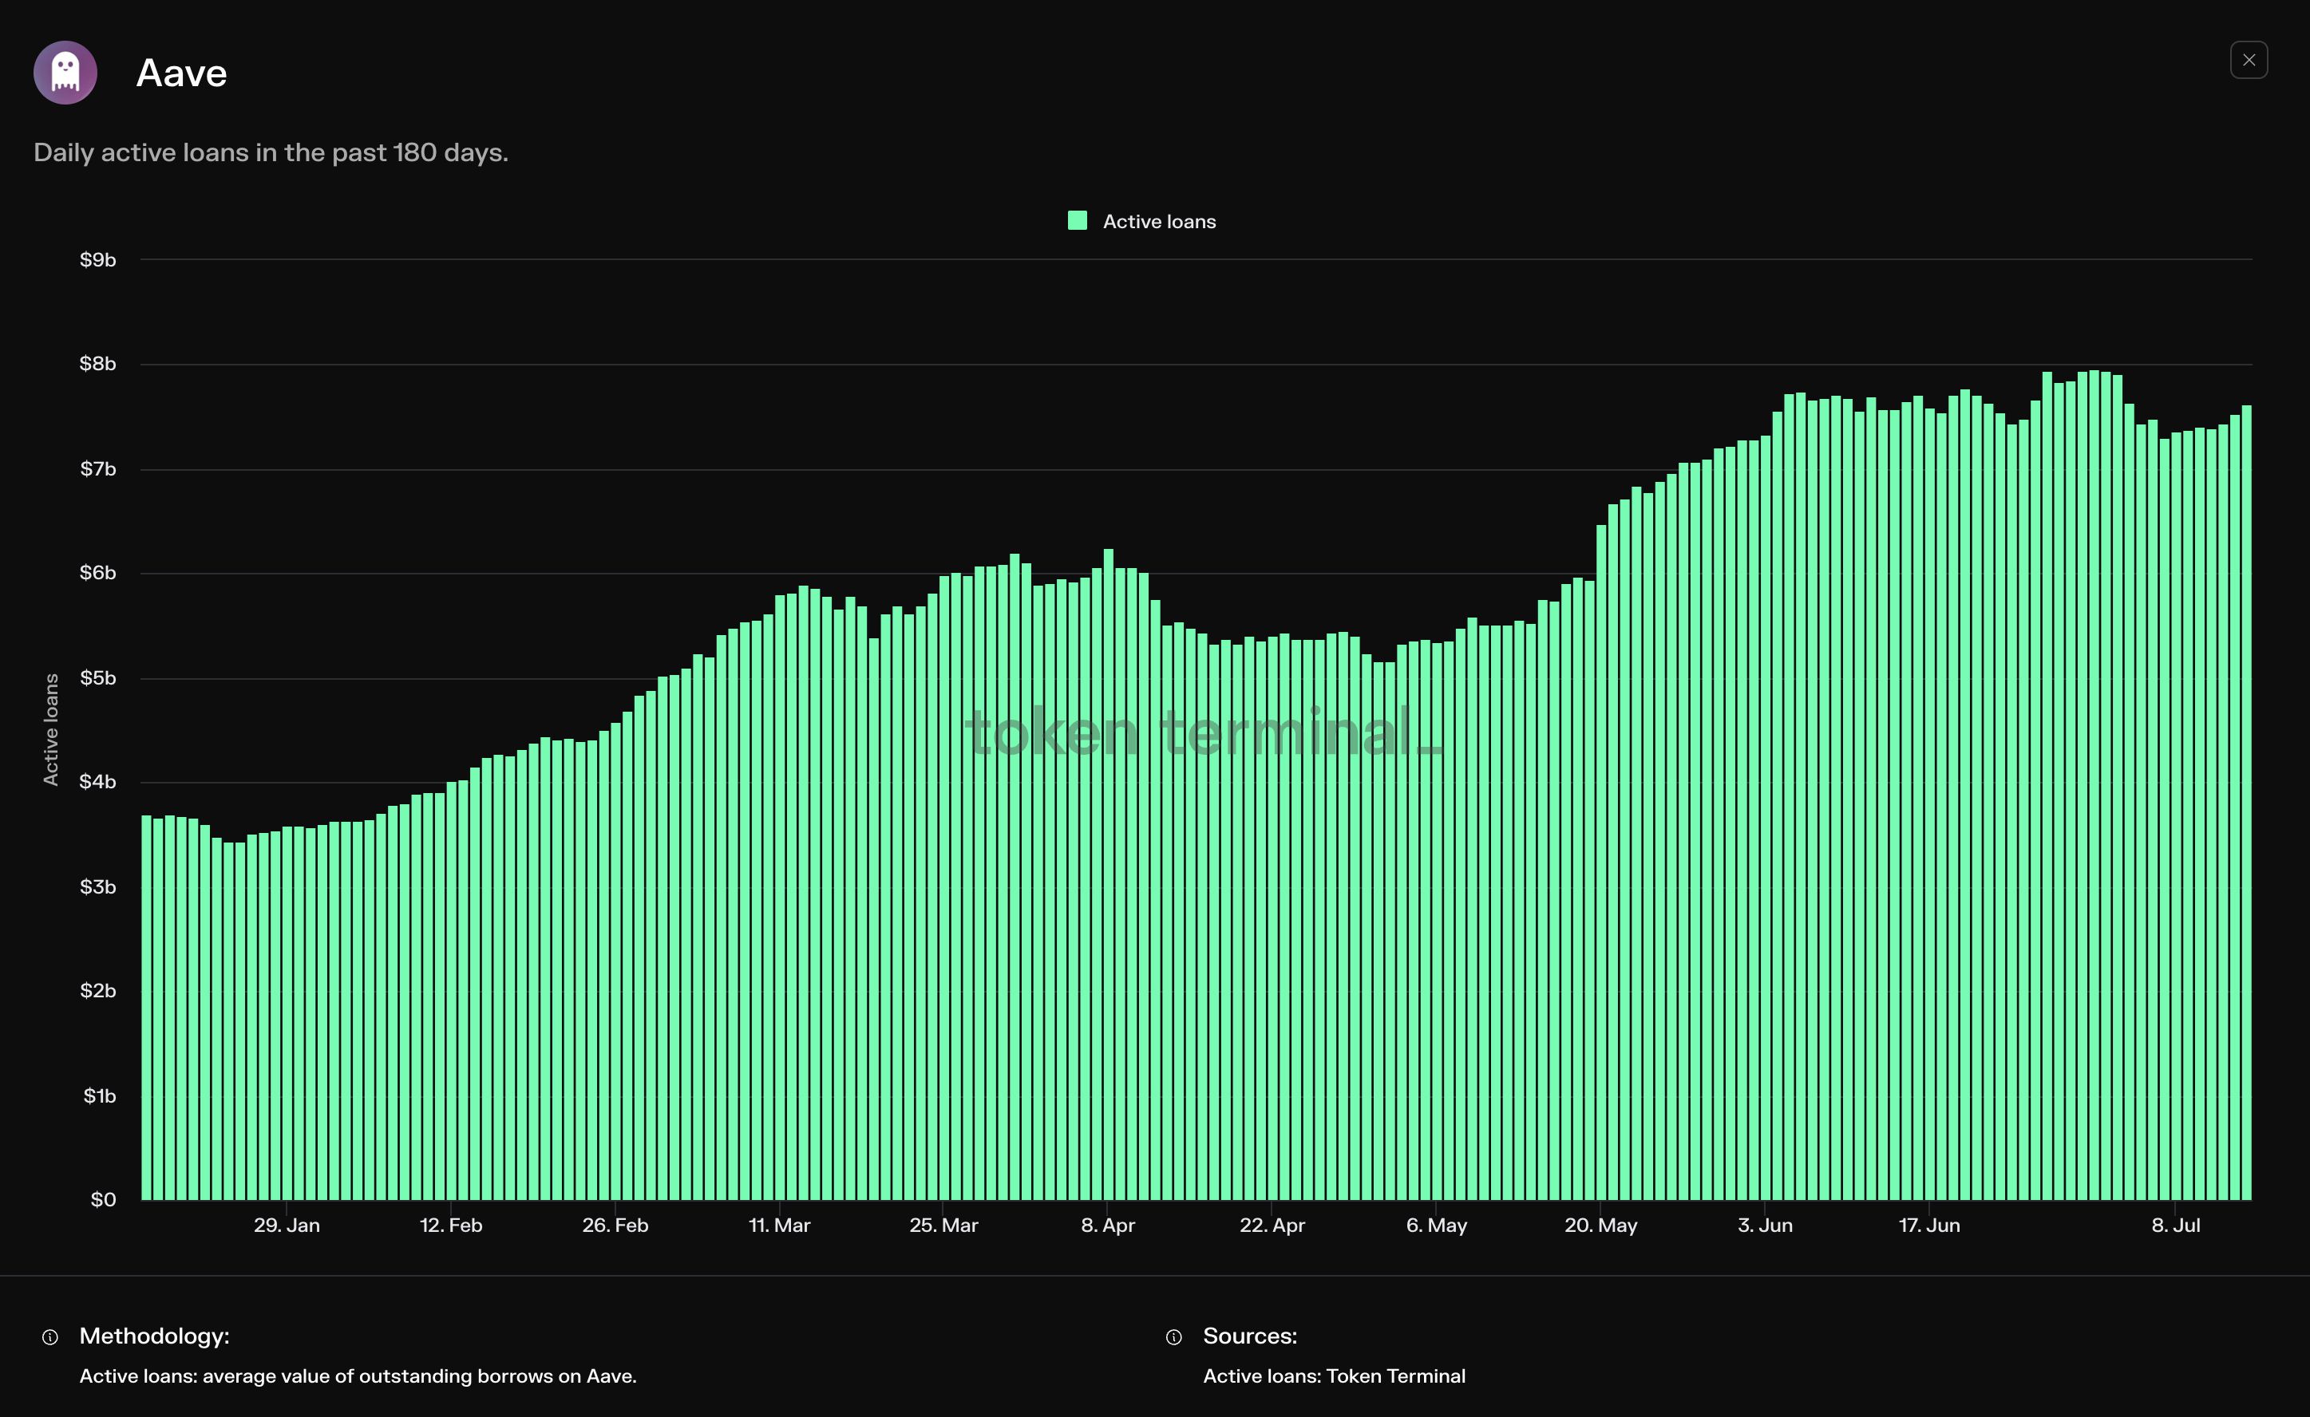Screen dimensions: 2310x1417
Task: Click the 8. Jul date label
Action: coord(2175,1225)
